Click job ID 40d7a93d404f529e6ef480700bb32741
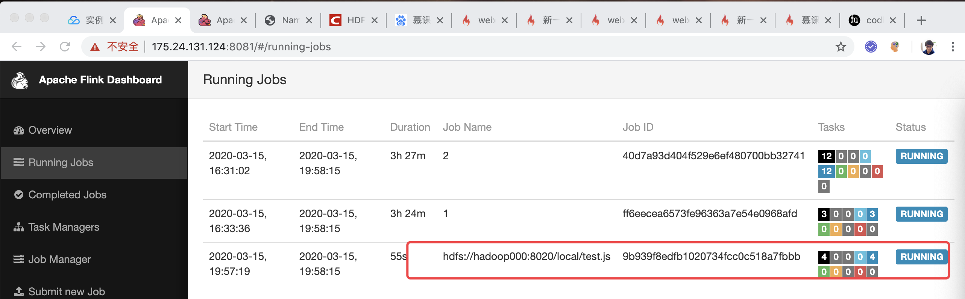 tap(713, 156)
